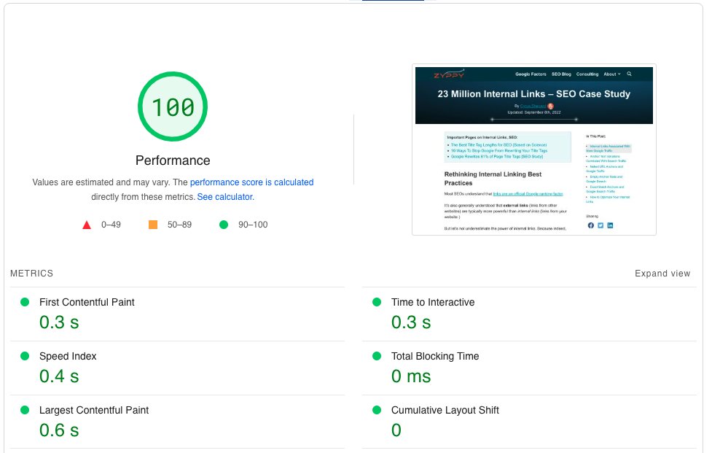Select SEO Blog in the preview navigation
The height and width of the screenshot is (453, 712).
tap(562, 74)
